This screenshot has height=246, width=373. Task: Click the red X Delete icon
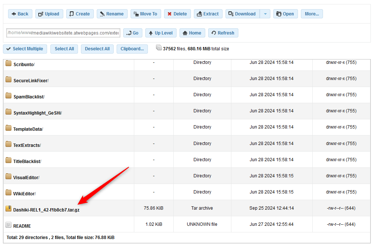tap(170, 14)
